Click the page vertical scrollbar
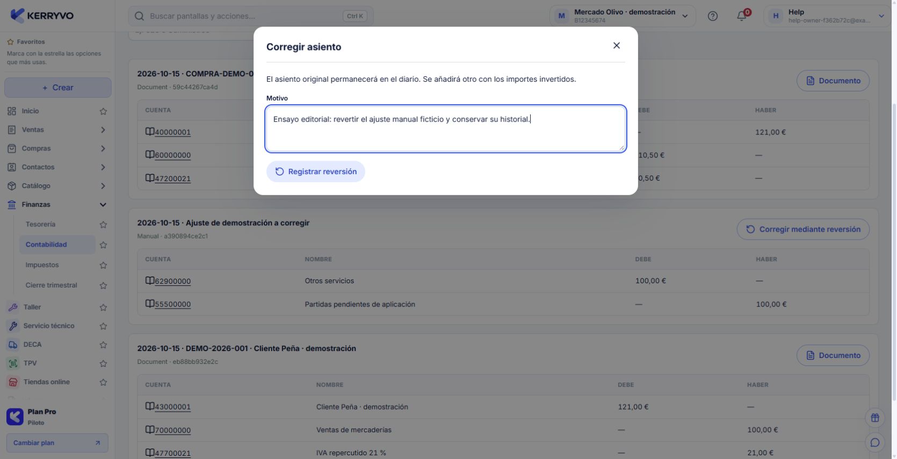 click(x=894, y=253)
